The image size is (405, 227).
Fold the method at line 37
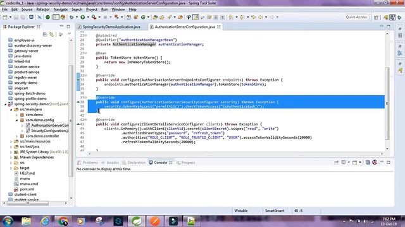point(86,98)
